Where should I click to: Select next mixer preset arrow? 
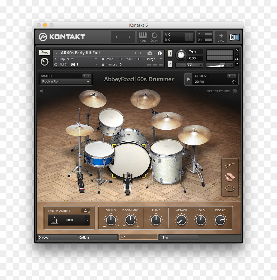click(x=89, y=76)
